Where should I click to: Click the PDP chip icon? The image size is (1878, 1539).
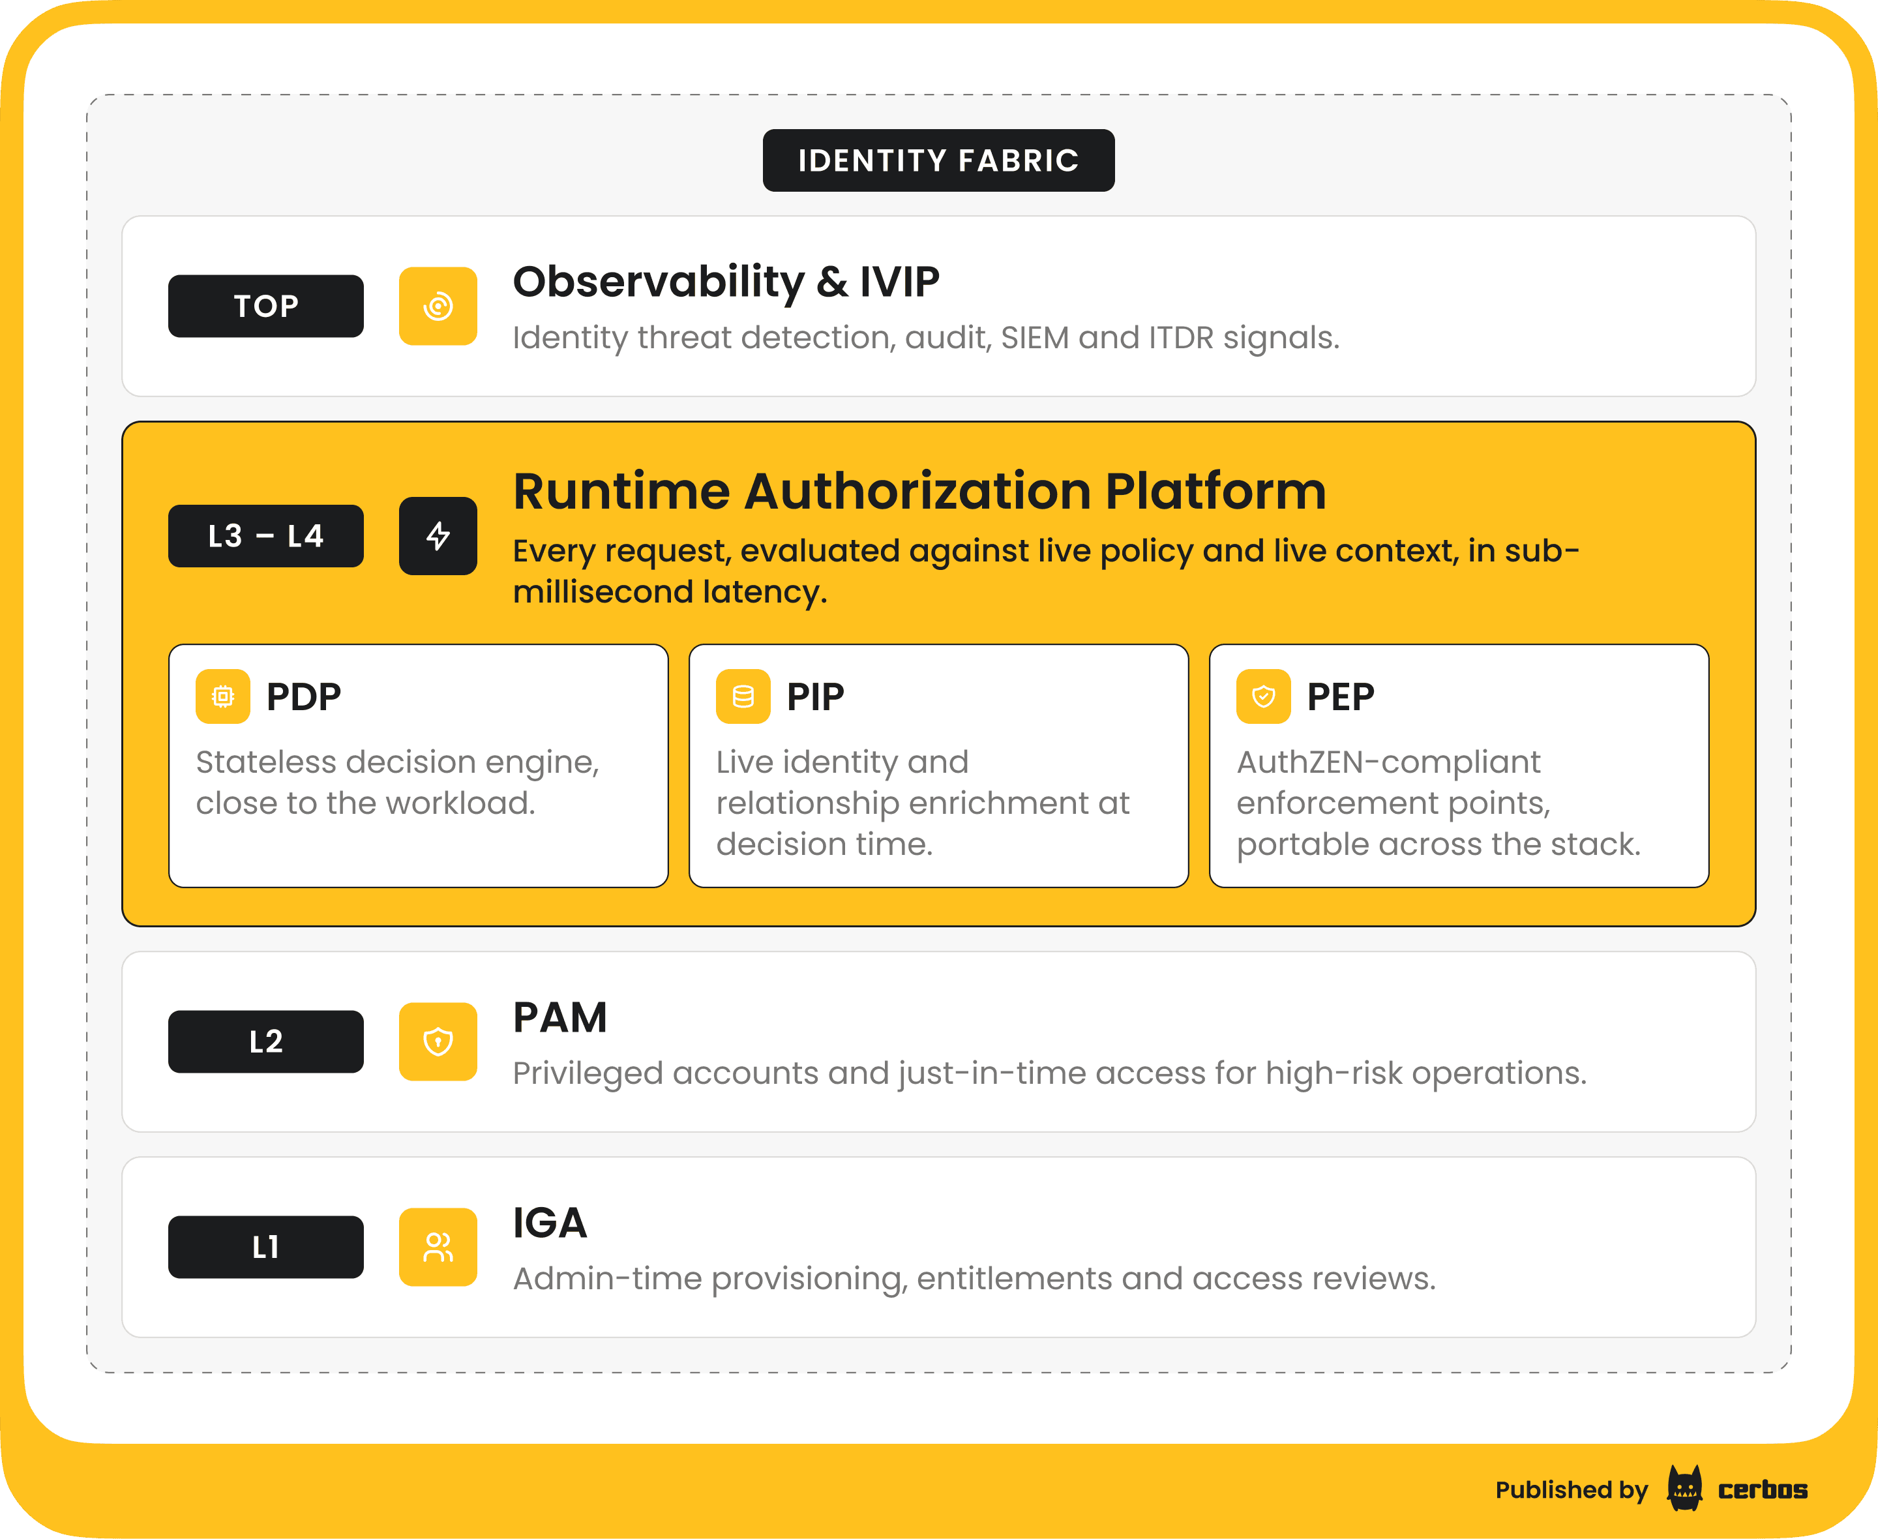click(222, 697)
